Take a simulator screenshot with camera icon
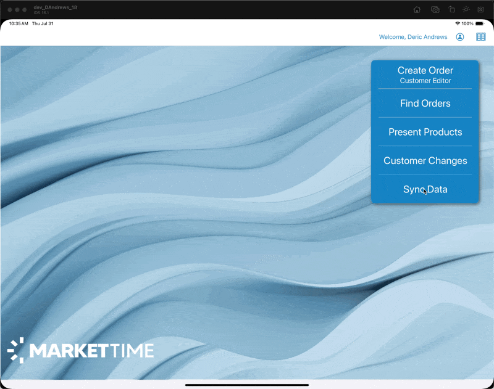The image size is (494, 389). (x=435, y=9)
